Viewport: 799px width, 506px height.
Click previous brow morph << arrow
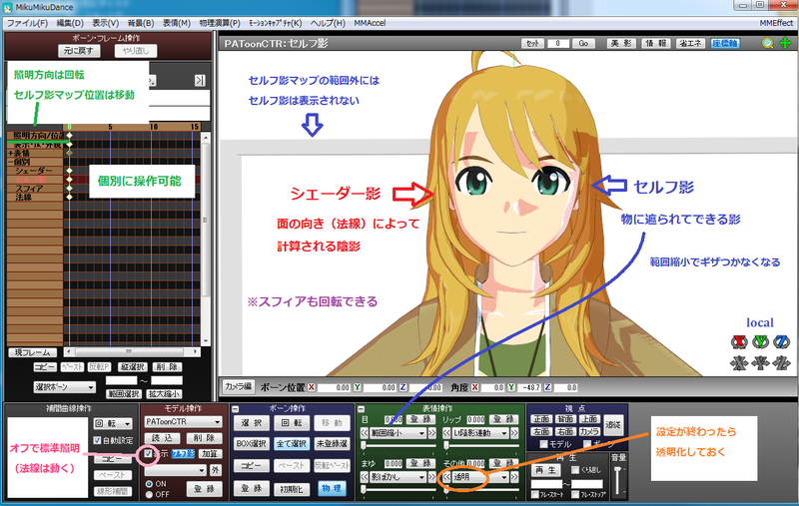pos(365,477)
